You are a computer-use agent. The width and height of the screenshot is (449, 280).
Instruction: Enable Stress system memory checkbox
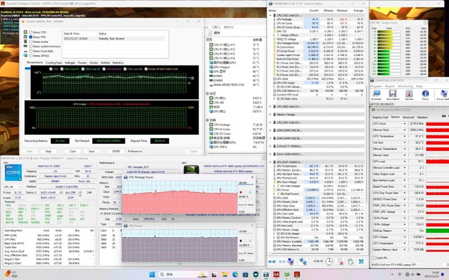click(x=31, y=46)
